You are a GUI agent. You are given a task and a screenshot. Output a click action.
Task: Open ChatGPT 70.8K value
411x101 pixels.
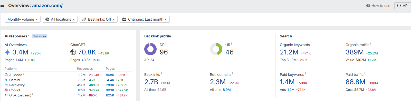(x=87, y=52)
